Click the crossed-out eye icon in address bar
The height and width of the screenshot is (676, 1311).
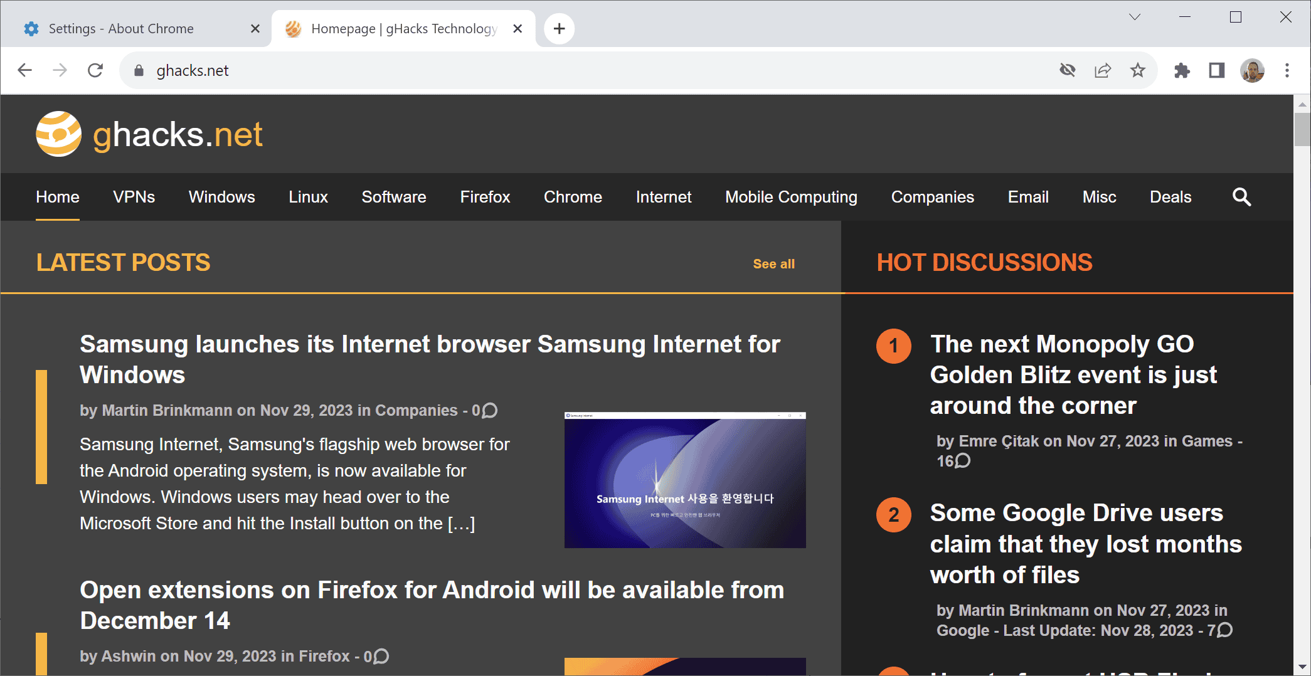1068,70
